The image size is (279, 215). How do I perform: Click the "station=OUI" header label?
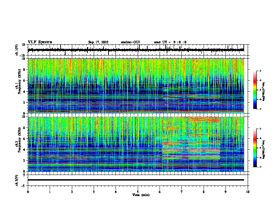pyautogui.click(x=130, y=42)
